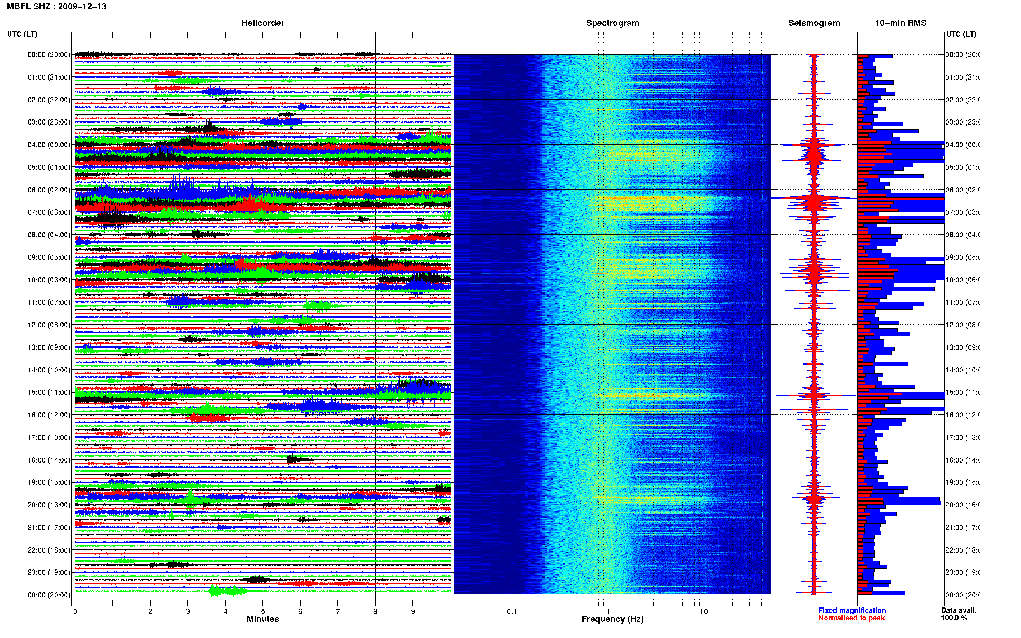Select the left bottom 00:00 (20:00) label
Image resolution: width=1021 pixels, height=638 pixels.
coord(49,595)
